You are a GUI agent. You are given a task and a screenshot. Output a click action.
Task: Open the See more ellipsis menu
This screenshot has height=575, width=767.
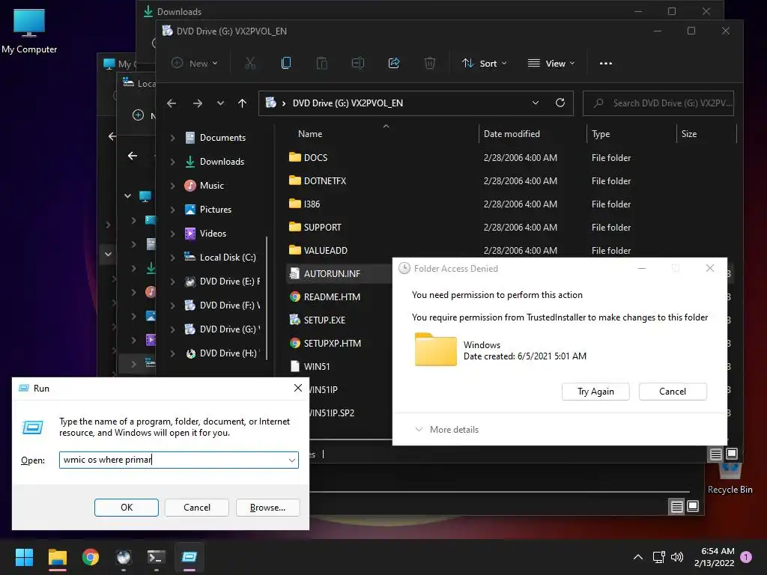click(x=605, y=63)
